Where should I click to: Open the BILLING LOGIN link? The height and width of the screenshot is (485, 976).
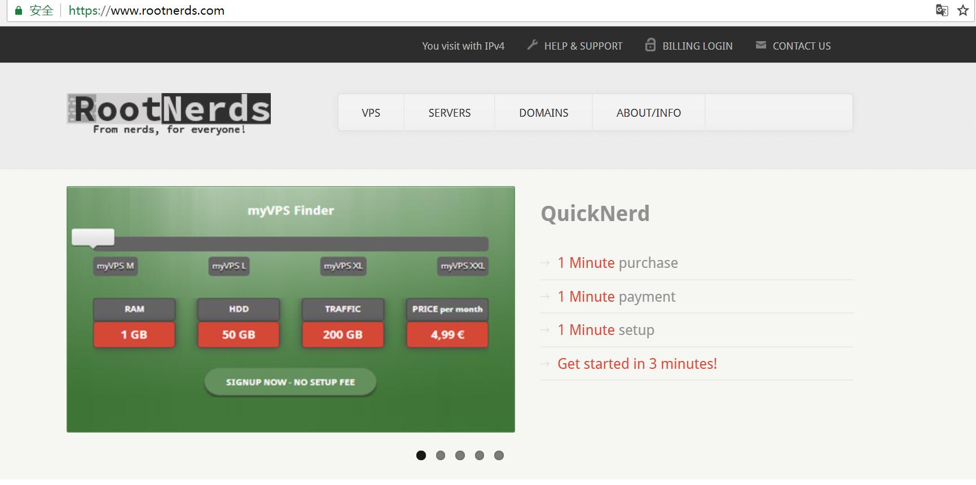tap(697, 46)
